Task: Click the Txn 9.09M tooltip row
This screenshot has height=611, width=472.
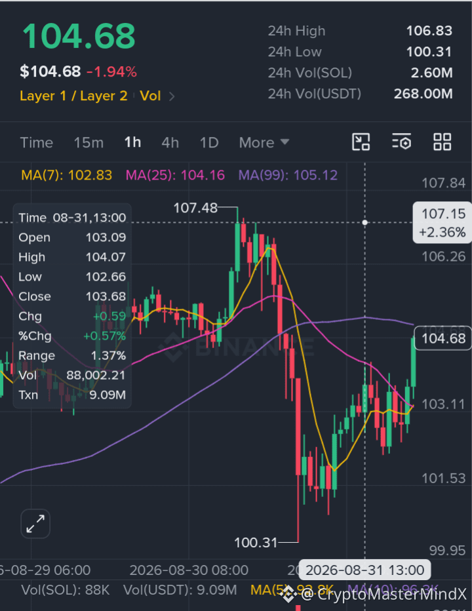Action: click(72, 395)
